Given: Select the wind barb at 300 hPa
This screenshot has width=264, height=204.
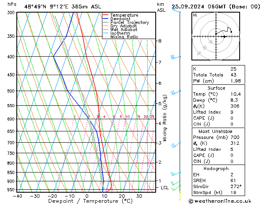Looking at the screenshot, I should click(x=177, y=11).
